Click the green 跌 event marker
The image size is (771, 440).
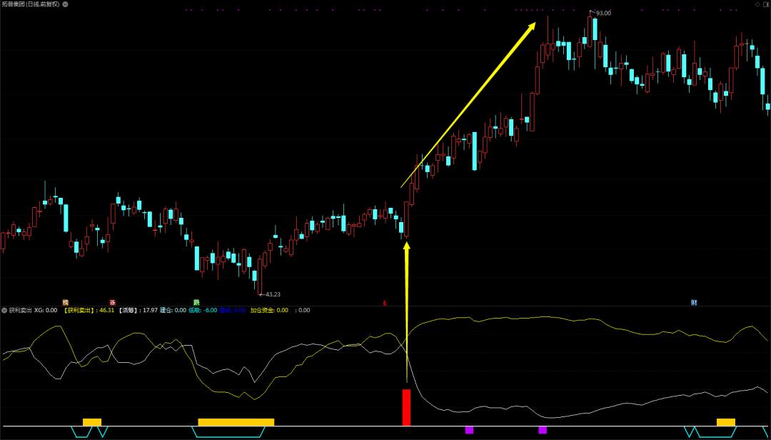point(196,302)
